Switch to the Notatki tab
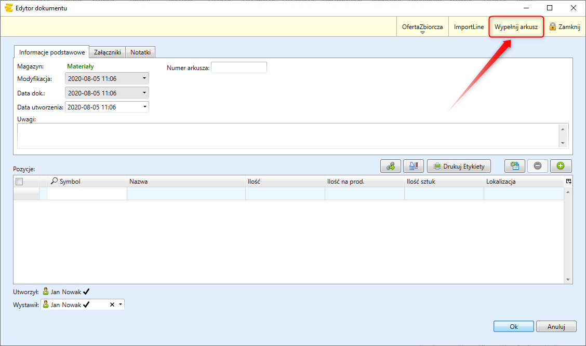Screen dimensions: 586x346 [140, 52]
